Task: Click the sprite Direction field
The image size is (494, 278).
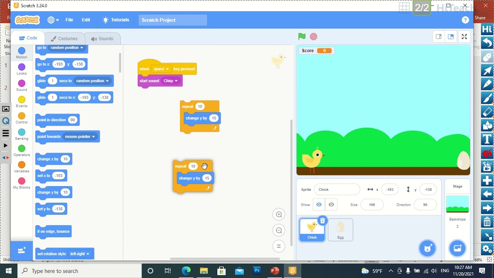Action: [x=425, y=205]
